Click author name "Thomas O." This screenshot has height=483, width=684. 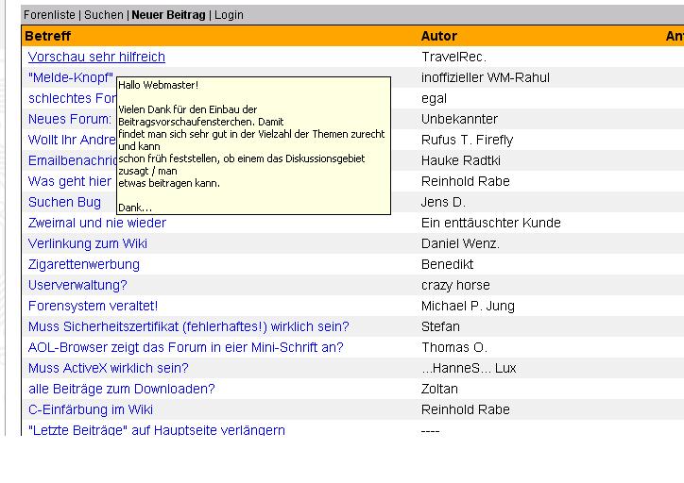point(454,347)
